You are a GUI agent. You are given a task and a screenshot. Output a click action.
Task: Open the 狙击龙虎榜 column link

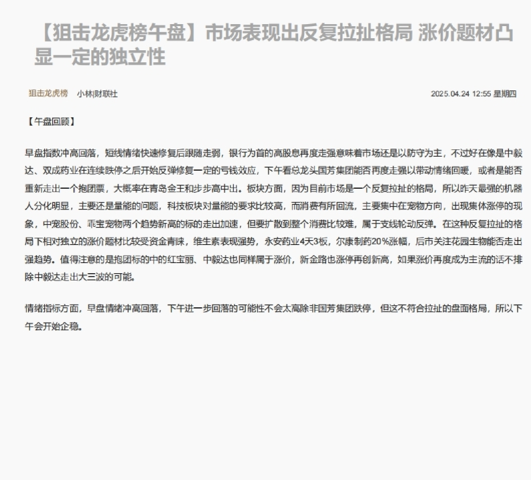point(48,93)
